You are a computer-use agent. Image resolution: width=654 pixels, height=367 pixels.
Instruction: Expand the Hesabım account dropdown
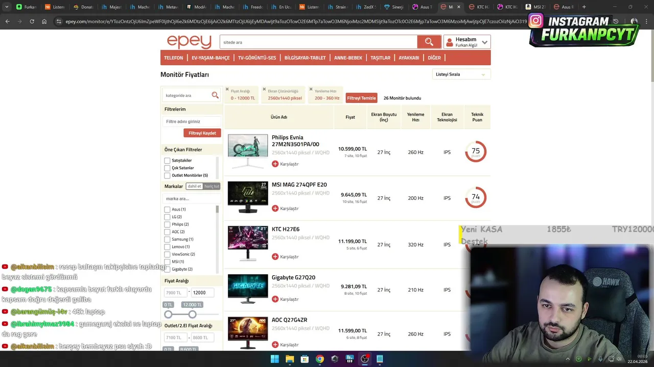[x=484, y=42]
